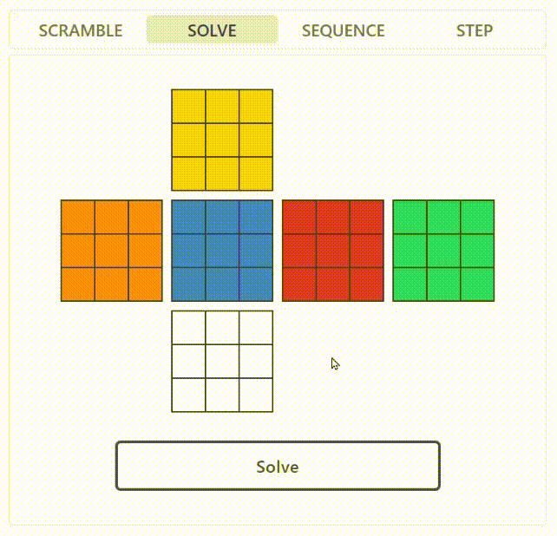The height and width of the screenshot is (536, 557).
Task: Click the yellow face bottom-middle sticker
Action: coord(222,173)
